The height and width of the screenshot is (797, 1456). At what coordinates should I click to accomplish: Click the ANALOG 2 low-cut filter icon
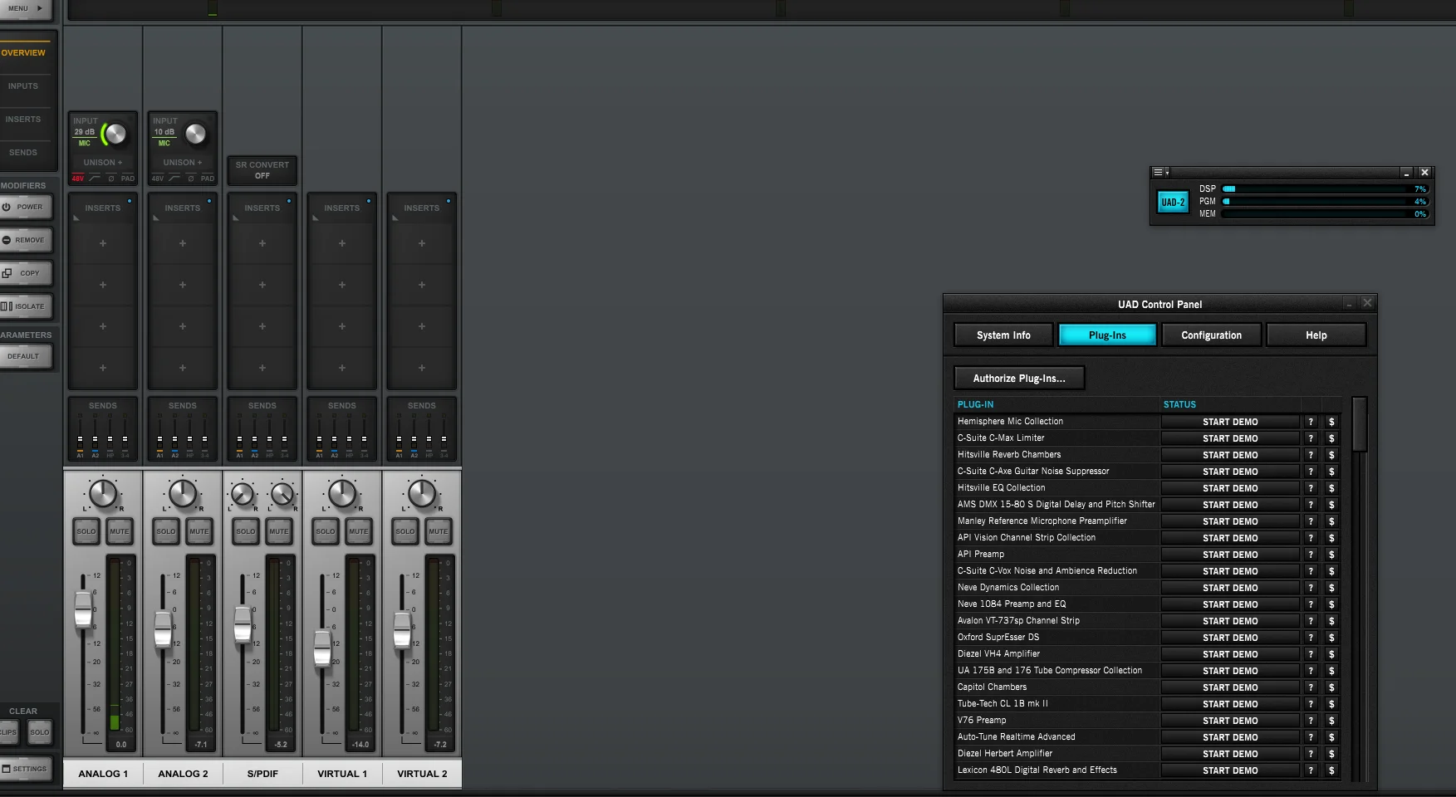tap(174, 178)
